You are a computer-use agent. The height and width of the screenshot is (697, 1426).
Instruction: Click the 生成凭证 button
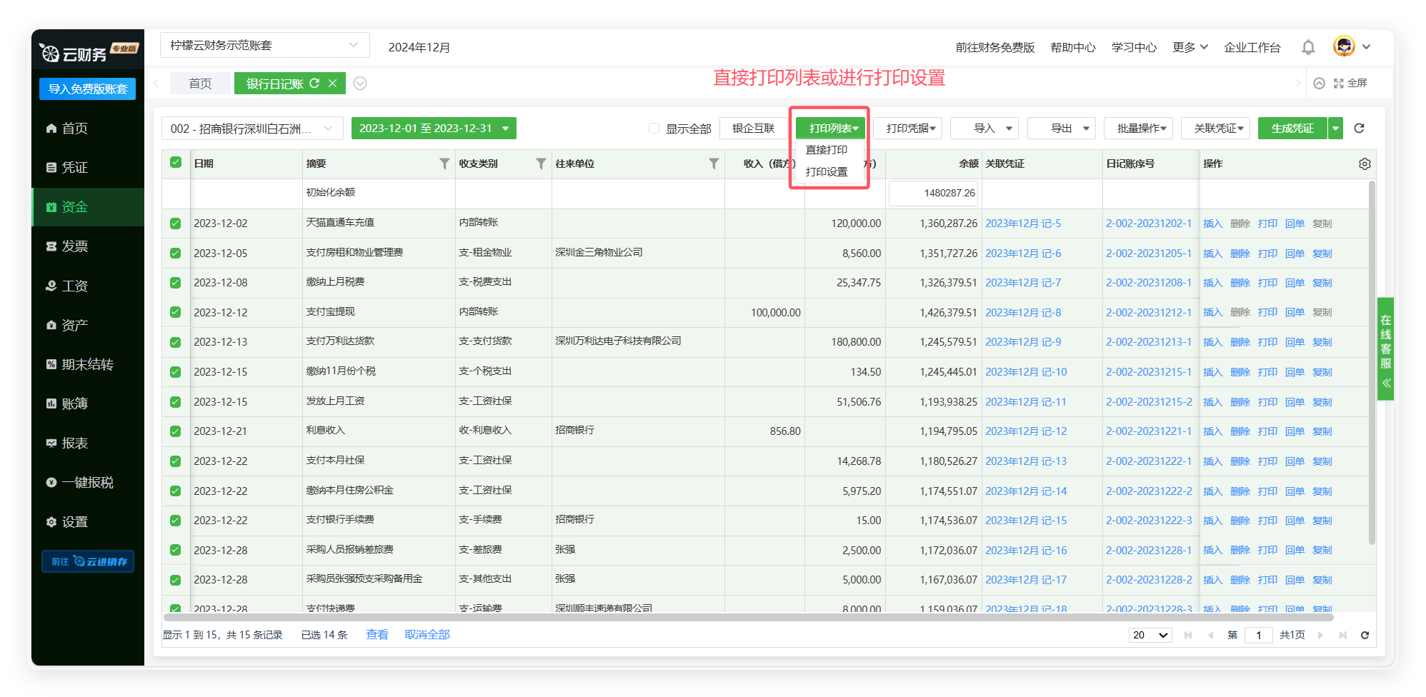tap(1292, 129)
